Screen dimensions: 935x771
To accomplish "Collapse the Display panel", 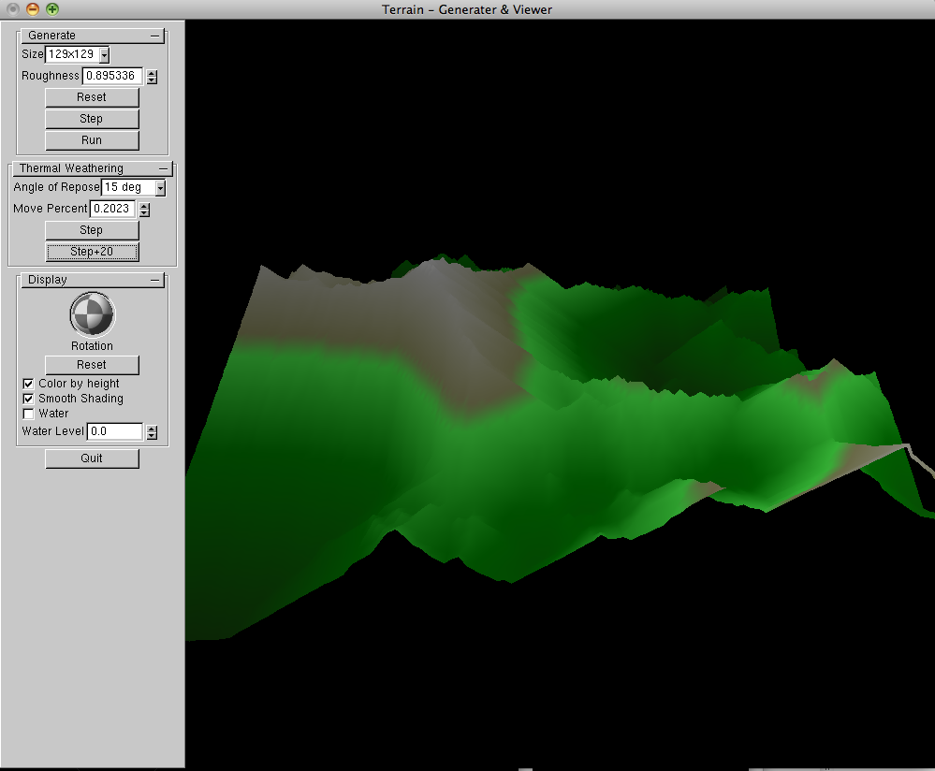I will pos(155,280).
